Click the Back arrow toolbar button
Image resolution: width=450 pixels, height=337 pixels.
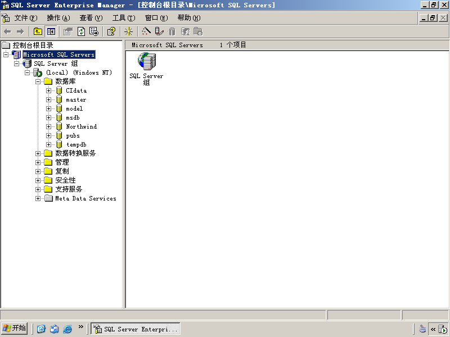point(8,31)
